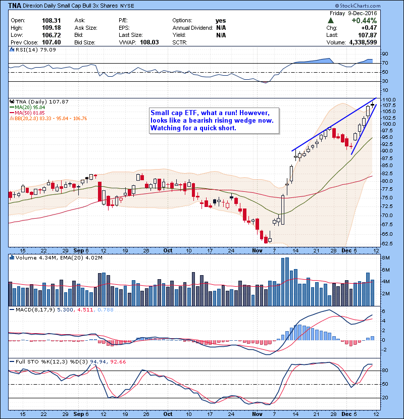
Task: Click the stochastic %D value 92.66
Action: click(x=118, y=362)
